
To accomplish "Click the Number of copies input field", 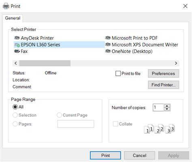I will [x=158, y=107].
